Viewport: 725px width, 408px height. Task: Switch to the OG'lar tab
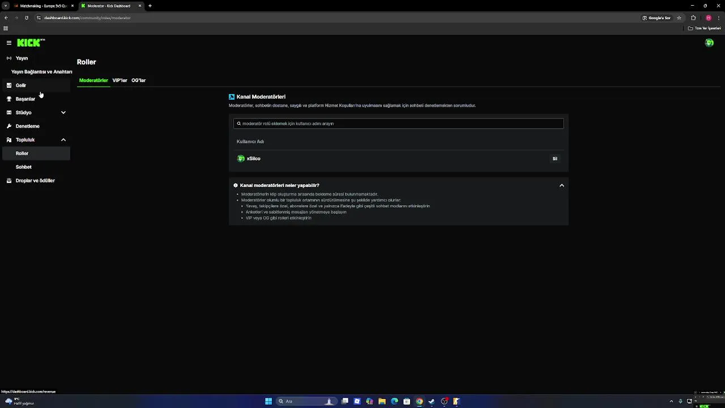(139, 80)
